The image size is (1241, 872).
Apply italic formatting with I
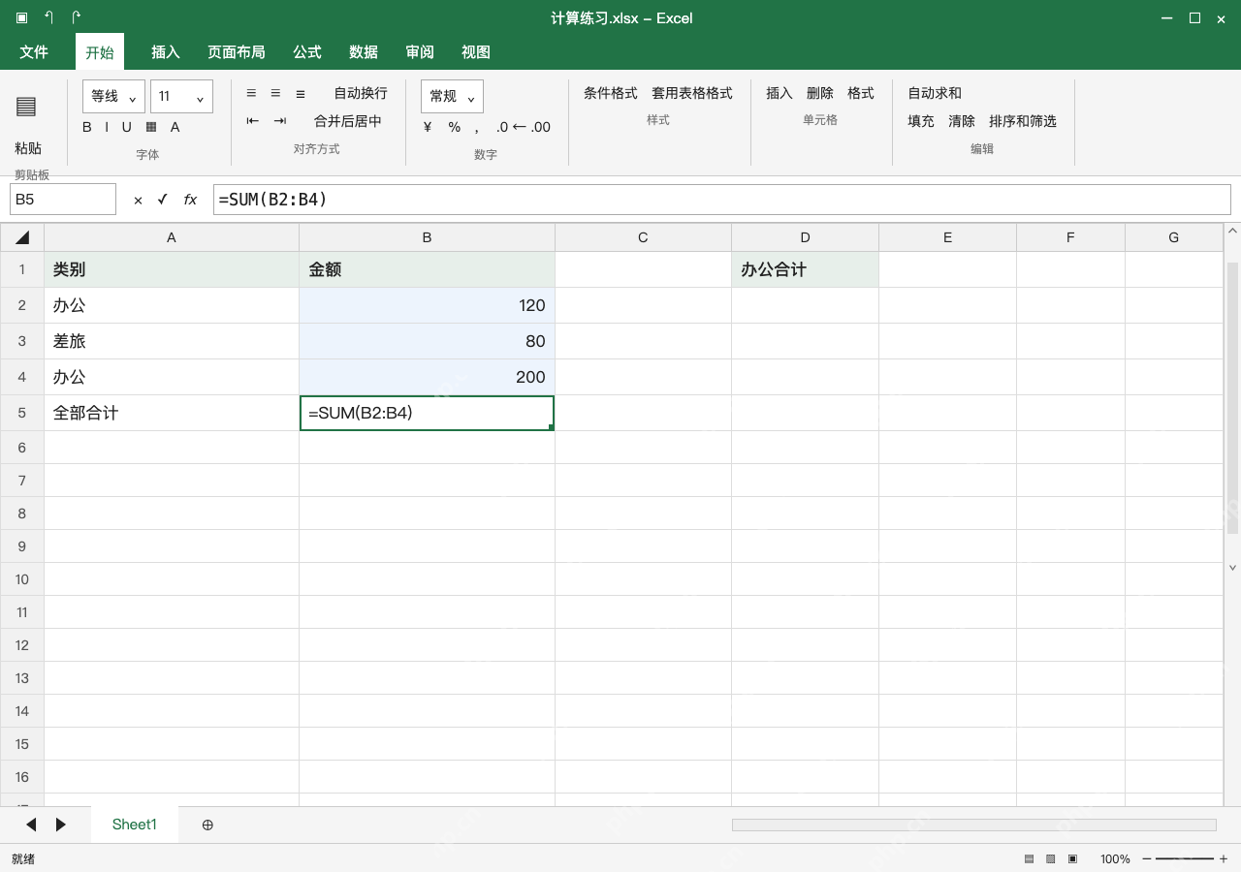(x=107, y=127)
